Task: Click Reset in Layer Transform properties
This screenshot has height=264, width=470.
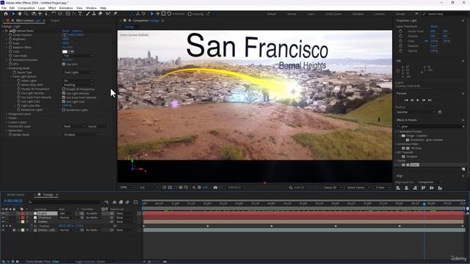Action: coord(434,26)
